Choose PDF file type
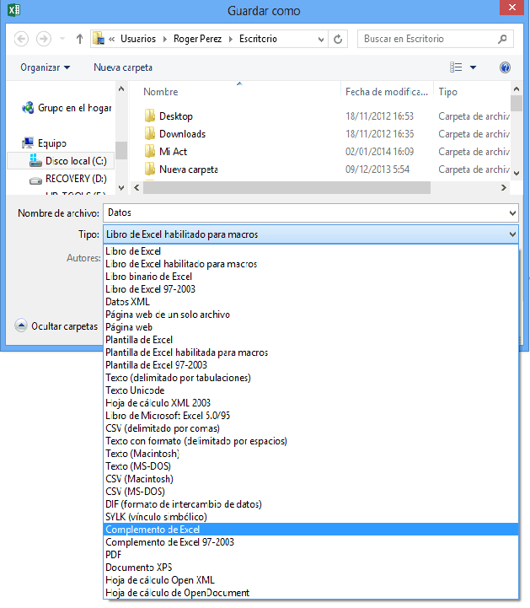530x608 pixels. click(311, 555)
